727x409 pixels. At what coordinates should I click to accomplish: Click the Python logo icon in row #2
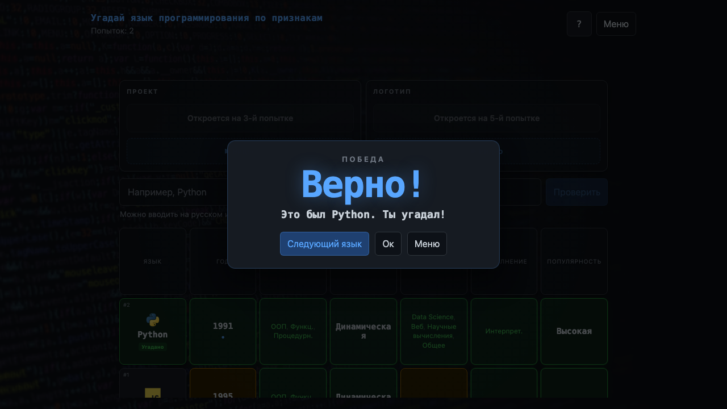click(x=153, y=320)
